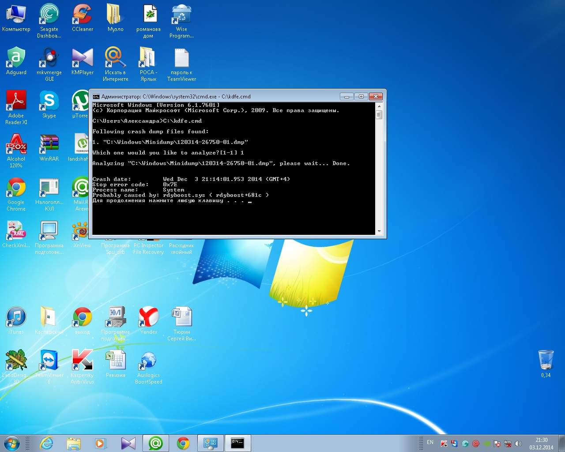Open the volume speaker tray icon
This screenshot has height=452, width=565.
click(x=518, y=444)
